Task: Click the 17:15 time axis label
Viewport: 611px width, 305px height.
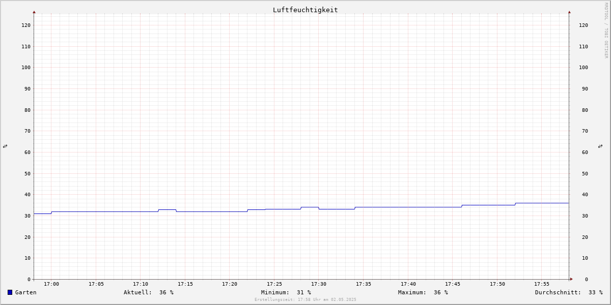Action: 185,284
